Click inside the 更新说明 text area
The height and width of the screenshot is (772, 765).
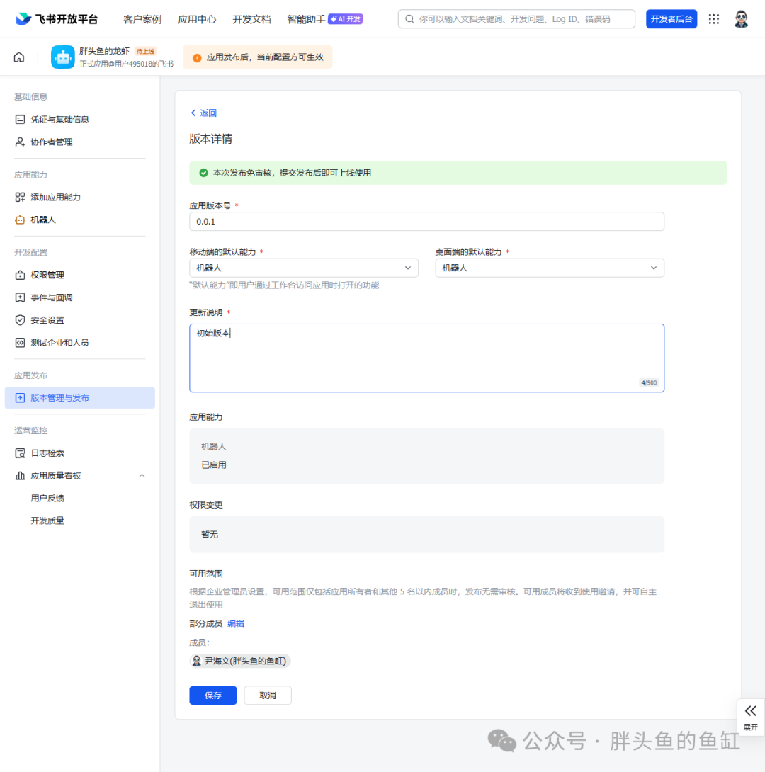(427, 358)
